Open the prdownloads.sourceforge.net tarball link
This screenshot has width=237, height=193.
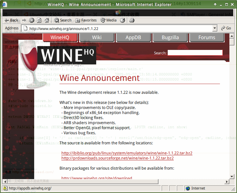117,158
